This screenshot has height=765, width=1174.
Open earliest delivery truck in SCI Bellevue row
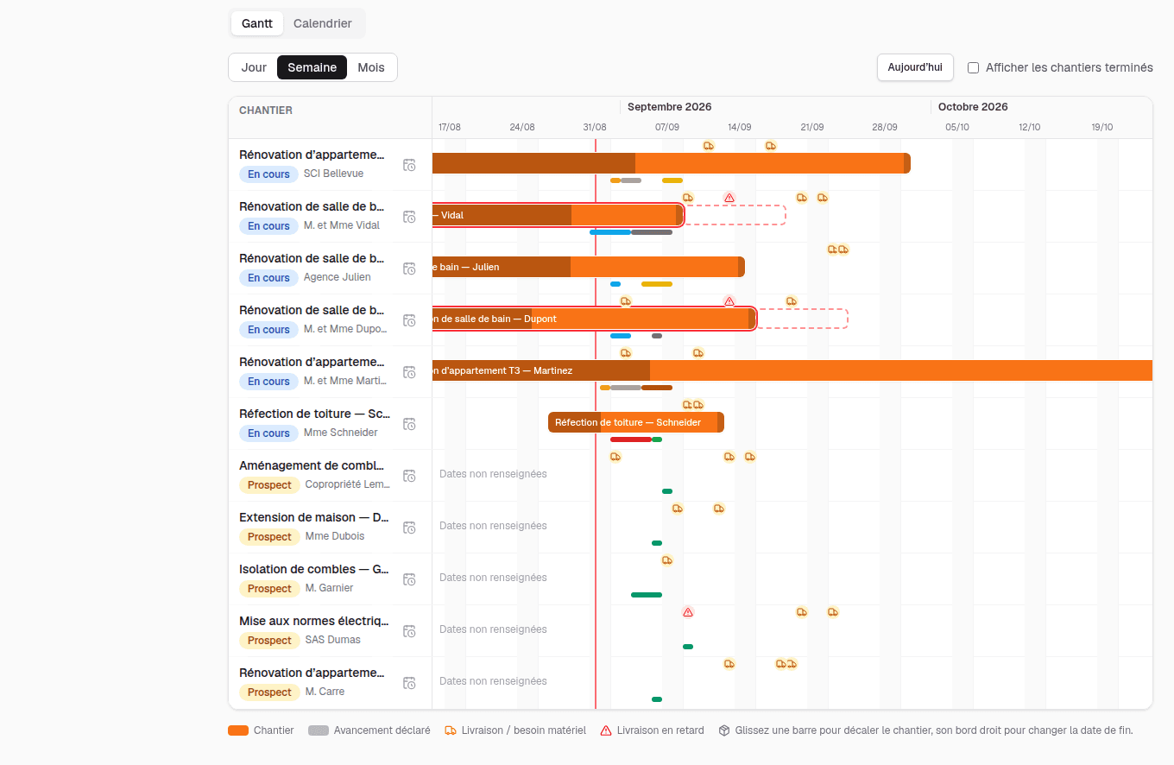[709, 146]
